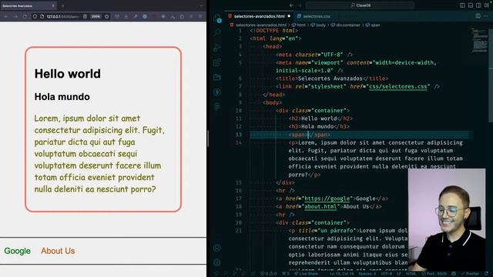Open the customize layout icon

click(487, 5)
